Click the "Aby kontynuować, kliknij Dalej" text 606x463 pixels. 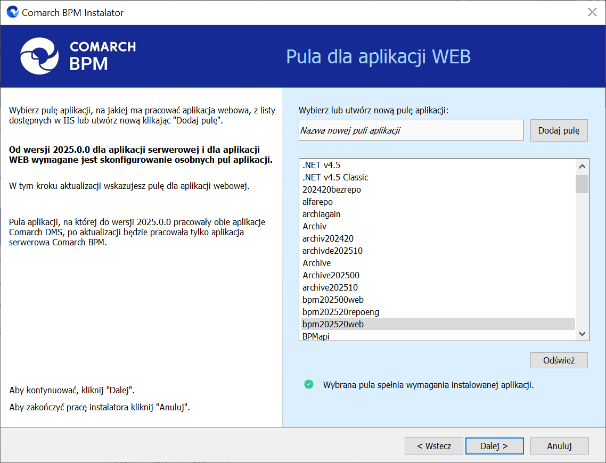(x=72, y=390)
